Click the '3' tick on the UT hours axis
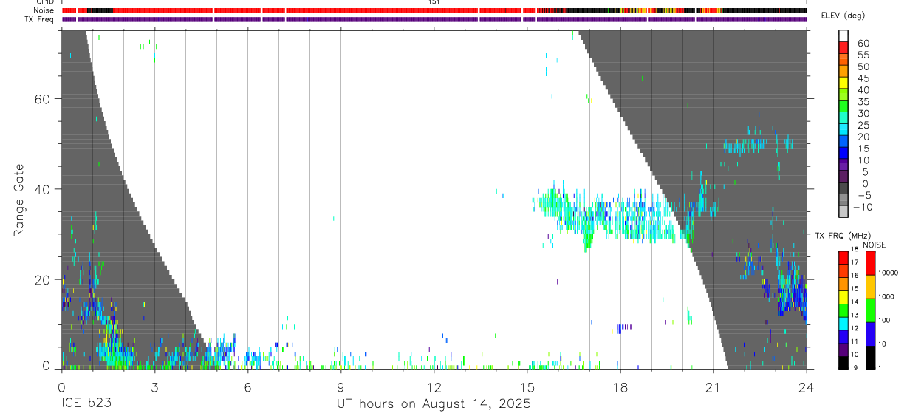The height and width of the screenshot is (419, 907). point(154,386)
